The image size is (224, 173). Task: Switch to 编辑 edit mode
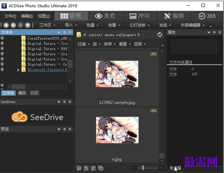[174, 16]
